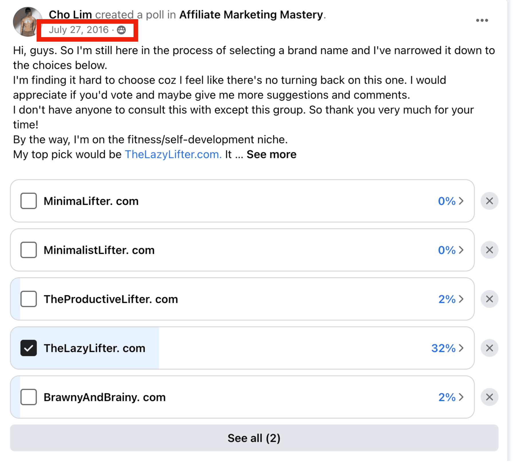View voters for TheProductiveLifter 2% chevron

[x=461, y=299]
